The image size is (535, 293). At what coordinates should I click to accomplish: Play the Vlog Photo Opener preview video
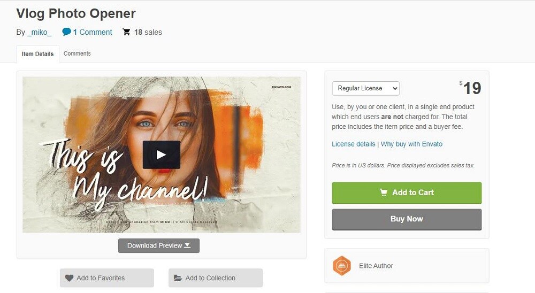(162, 155)
